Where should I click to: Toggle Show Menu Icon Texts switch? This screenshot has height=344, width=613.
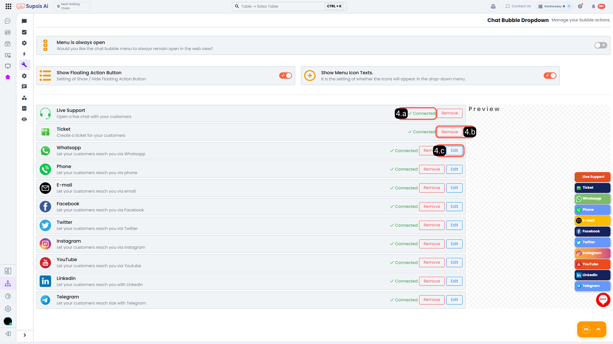click(x=550, y=76)
